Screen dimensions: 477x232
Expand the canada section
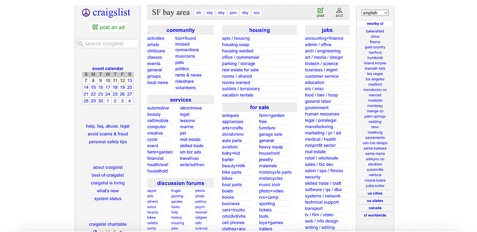click(375, 208)
